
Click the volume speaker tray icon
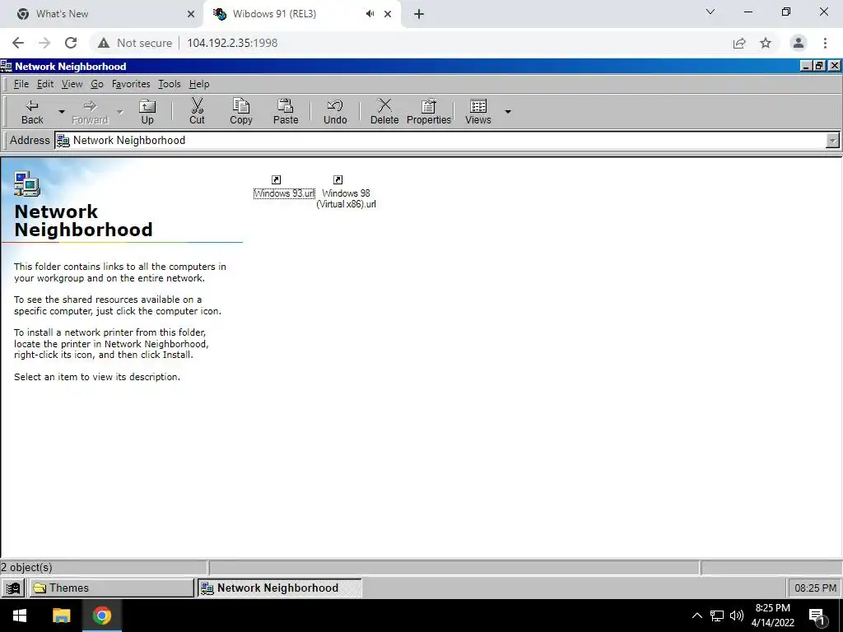coord(737,616)
